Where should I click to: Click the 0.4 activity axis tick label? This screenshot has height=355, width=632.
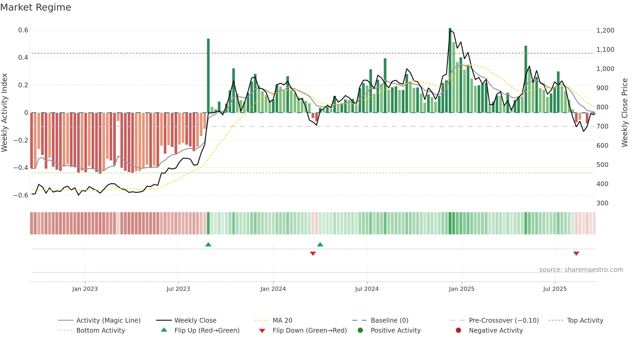click(x=23, y=58)
